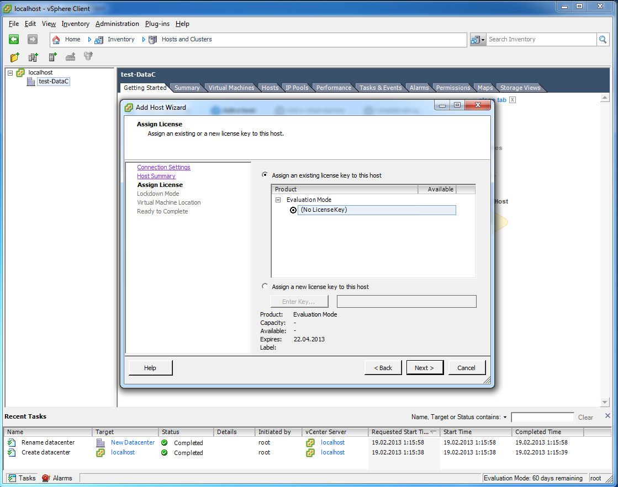Click the green Completed checkmark for Rename datacenter
618x487 pixels.
[x=165, y=443]
